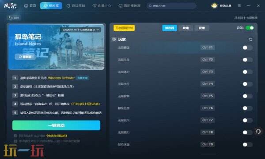Screen dimensions: 265x159
Task: Go to the 会员中心 member center
Action: 102,6
